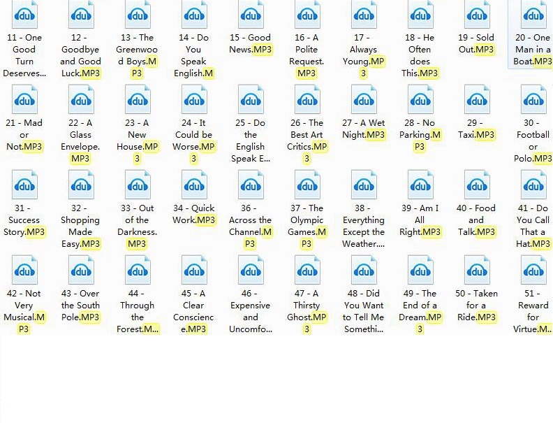Select the '49 - The End of a Dream.MP3' thumbnail
The width and height of the screenshot is (553, 423).
(x=420, y=271)
